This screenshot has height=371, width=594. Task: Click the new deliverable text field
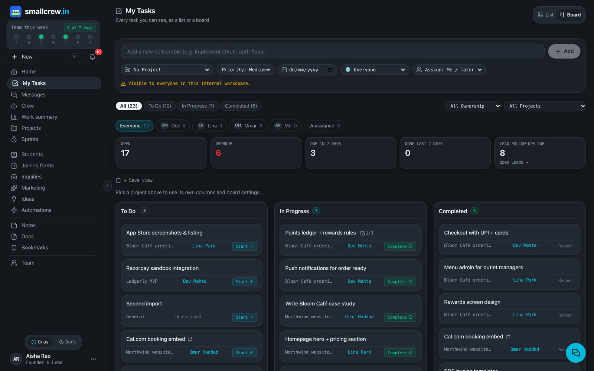[x=333, y=52]
